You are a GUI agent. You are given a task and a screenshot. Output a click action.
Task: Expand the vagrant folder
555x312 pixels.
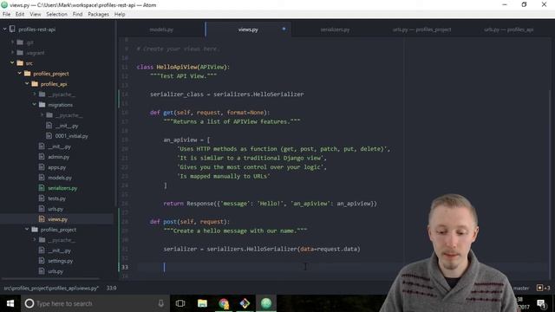pos(12,53)
